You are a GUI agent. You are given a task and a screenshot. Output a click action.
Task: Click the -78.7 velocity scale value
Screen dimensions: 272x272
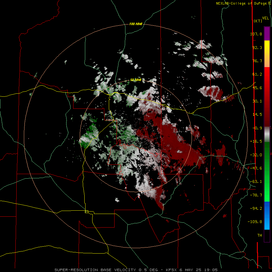(256, 195)
